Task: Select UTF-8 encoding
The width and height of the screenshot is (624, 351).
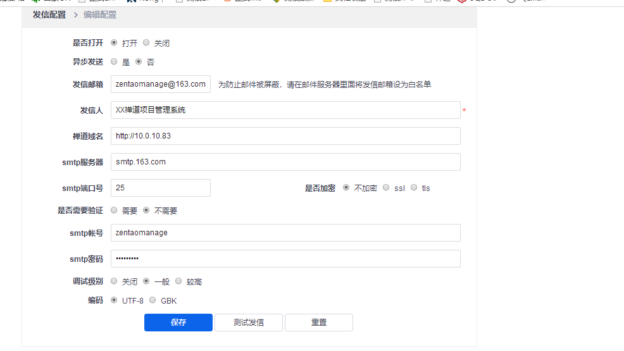Action: (x=114, y=300)
